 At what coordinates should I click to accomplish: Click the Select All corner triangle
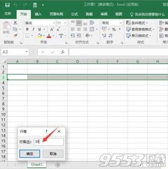(x=5, y=62)
